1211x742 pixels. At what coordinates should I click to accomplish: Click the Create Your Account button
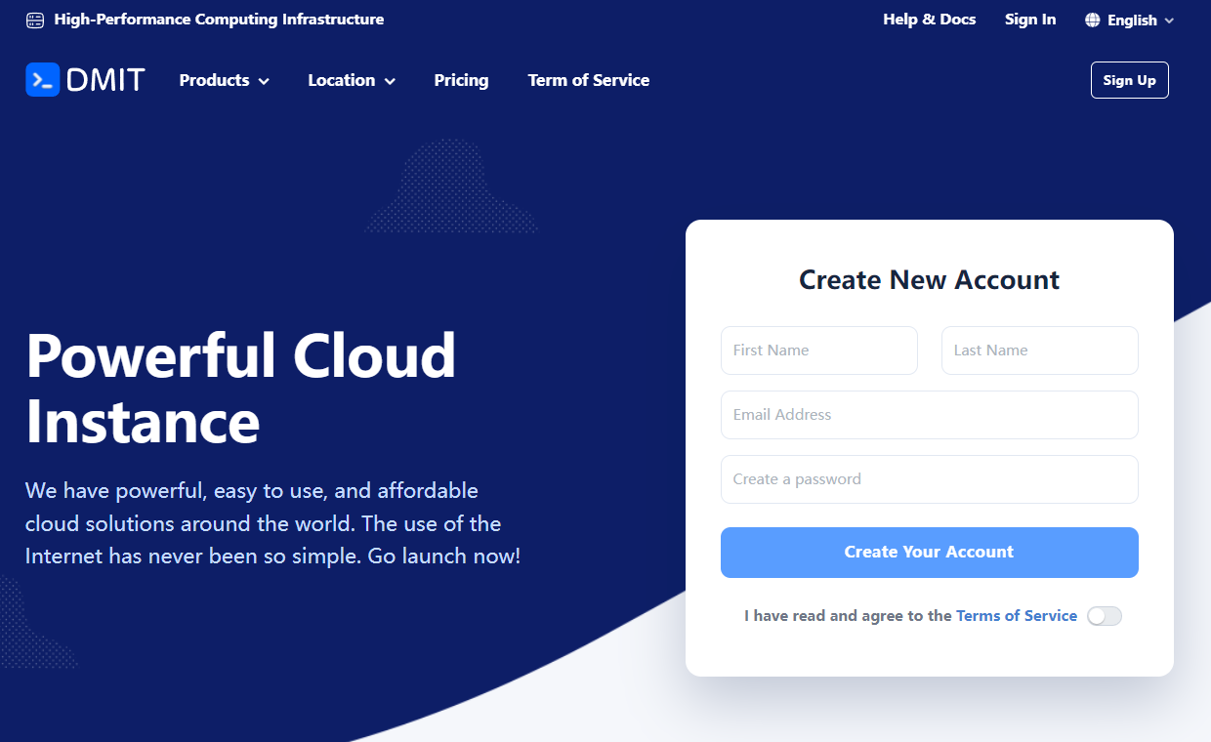[930, 553]
